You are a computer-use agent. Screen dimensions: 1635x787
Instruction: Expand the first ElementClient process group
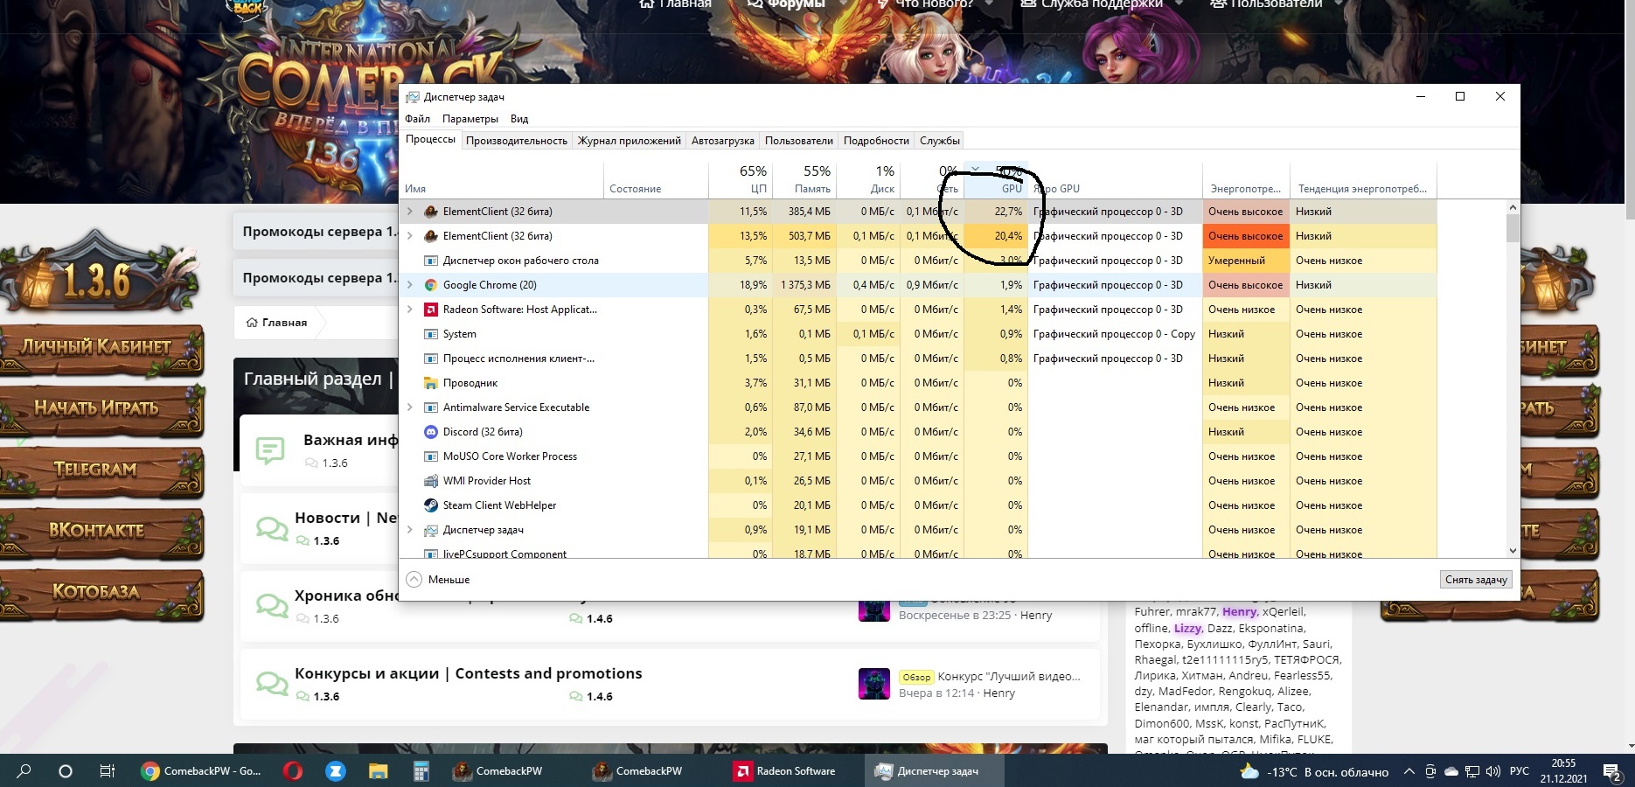point(409,212)
